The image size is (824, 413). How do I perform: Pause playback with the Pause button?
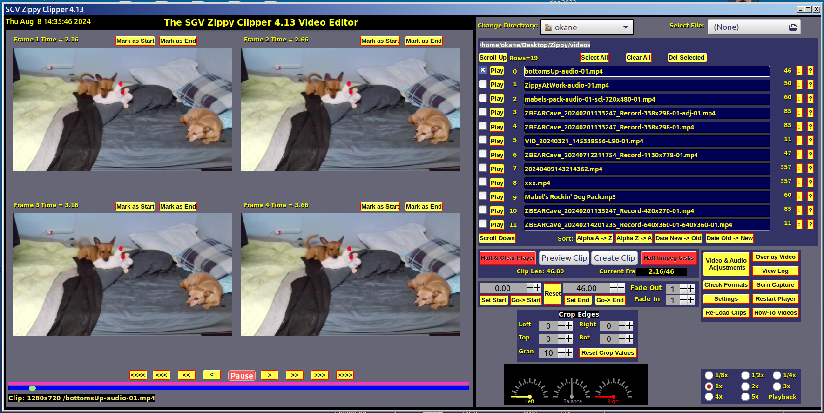tap(242, 376)
